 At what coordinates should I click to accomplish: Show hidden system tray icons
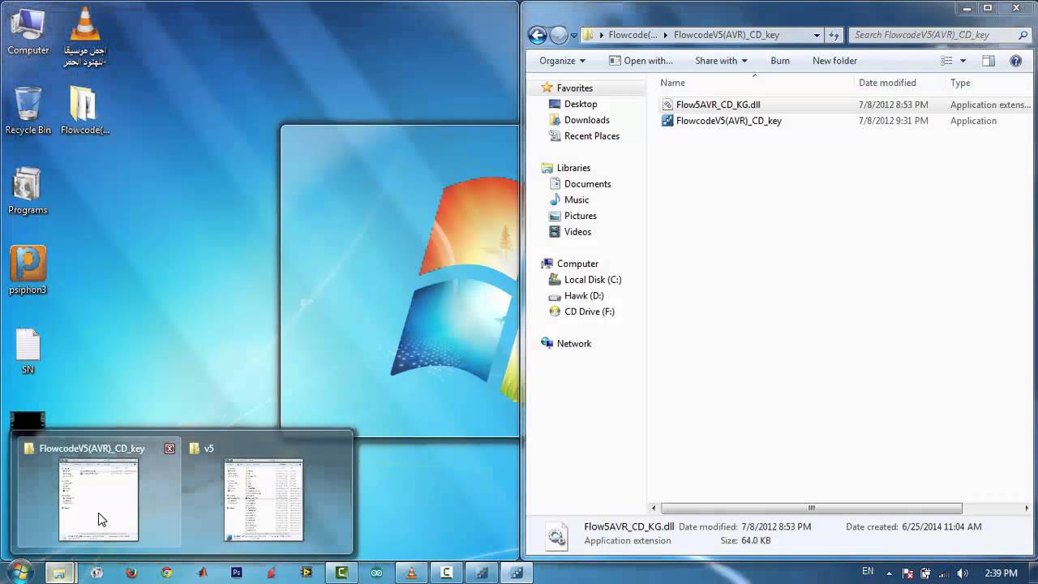(x=890, y=573)
